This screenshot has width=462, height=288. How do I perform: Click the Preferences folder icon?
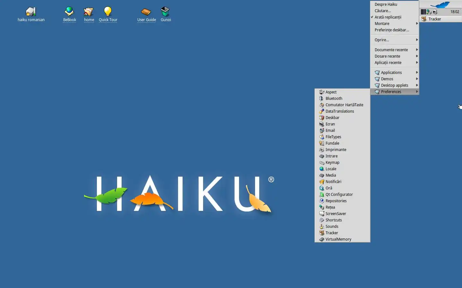[x=377, y=92]
